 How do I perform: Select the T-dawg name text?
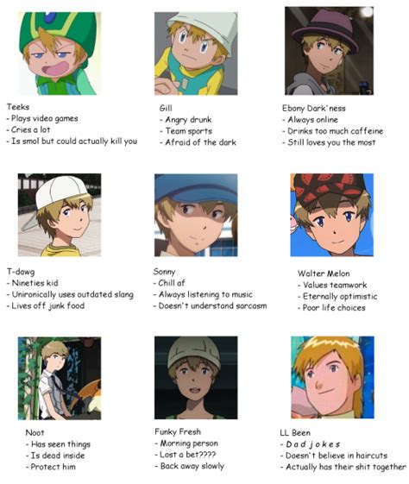pos(21,272)
